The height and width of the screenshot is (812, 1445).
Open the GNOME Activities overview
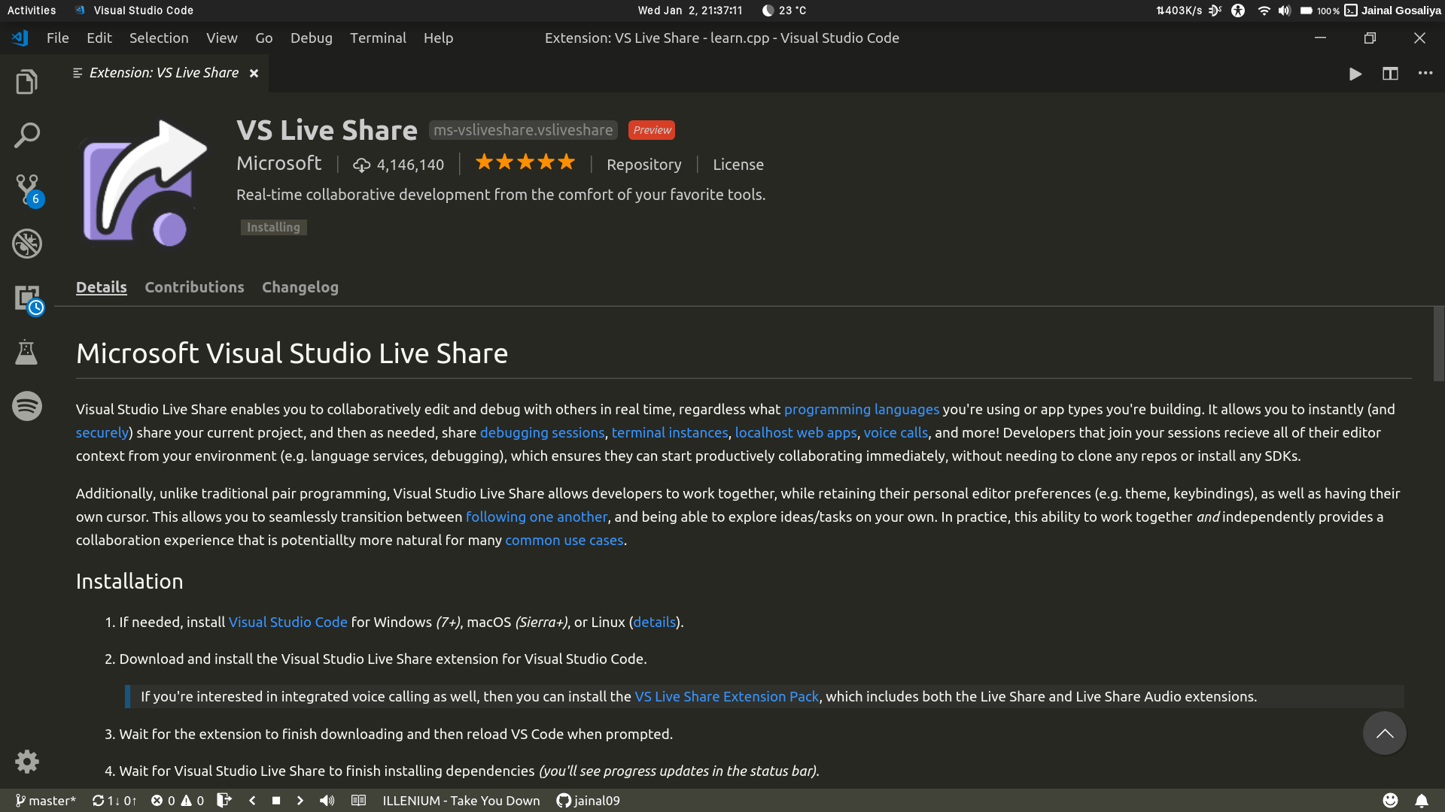coord(32,11)
